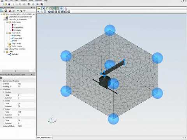Click the last overlapping-circles icon in main toolbar
This screenshot has height=140, width=187.
click(42, 4)
